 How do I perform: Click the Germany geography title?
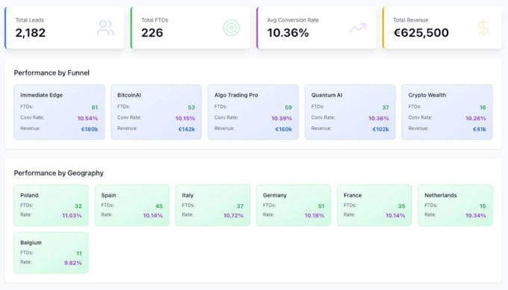[x=275, y=195]
